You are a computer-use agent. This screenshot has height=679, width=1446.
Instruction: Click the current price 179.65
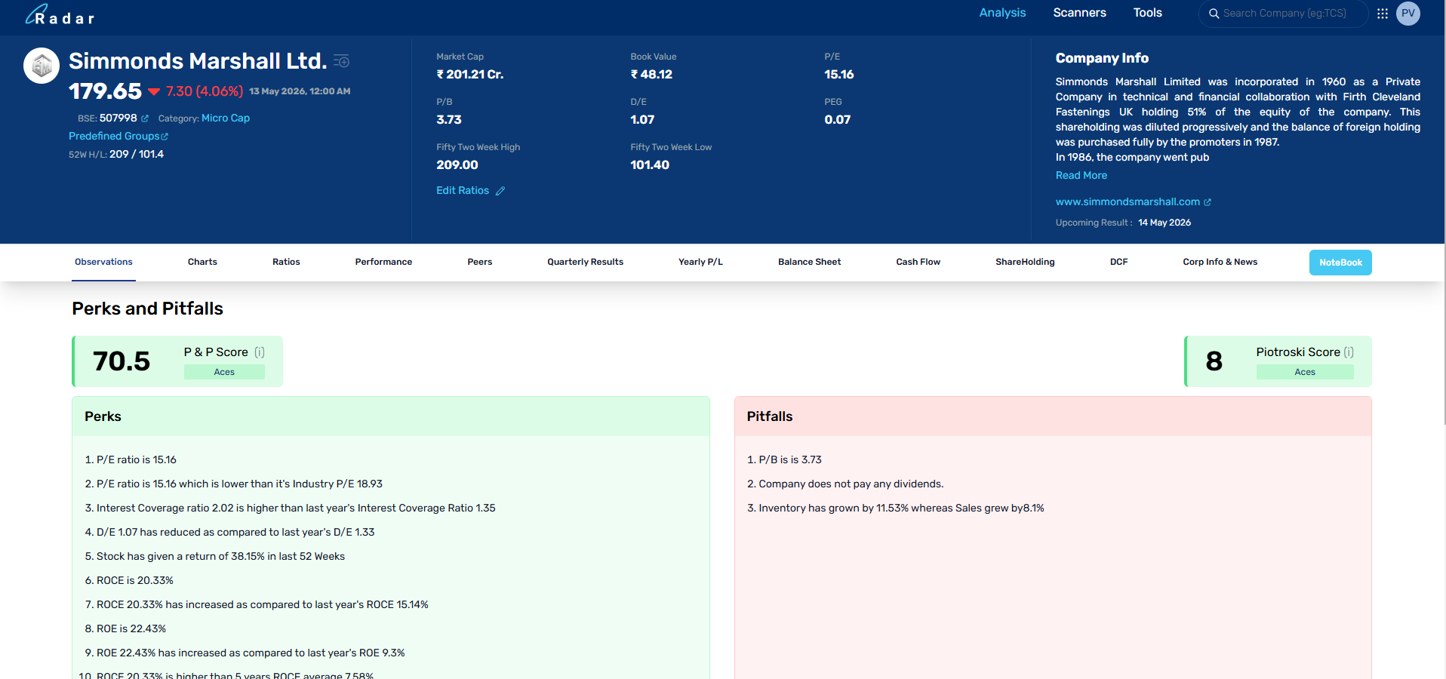pyautogui.click(x=105, y=91)
